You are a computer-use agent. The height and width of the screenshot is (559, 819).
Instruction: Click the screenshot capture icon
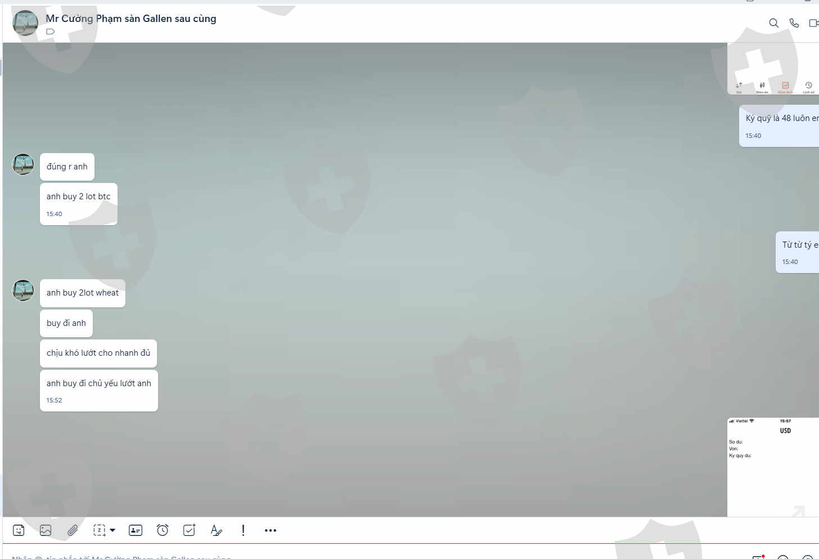100,530
